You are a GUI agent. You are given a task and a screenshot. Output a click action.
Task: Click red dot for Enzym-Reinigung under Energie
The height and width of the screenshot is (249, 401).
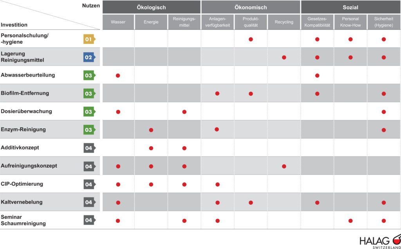point(151,130)
